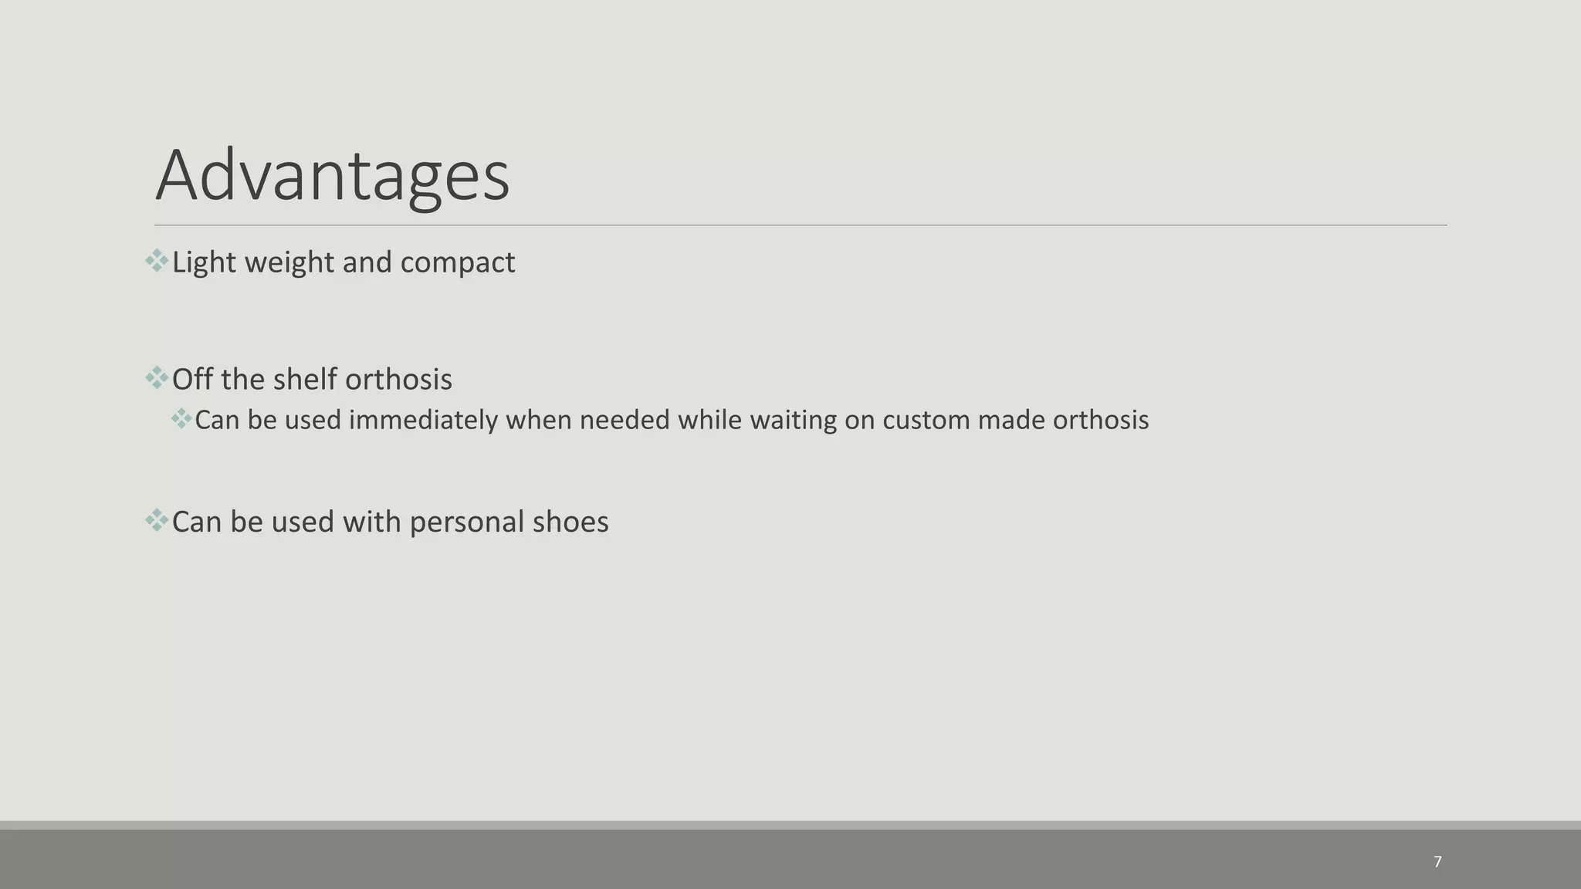Click the bullet icon before personal shoes line

(157, 520)
